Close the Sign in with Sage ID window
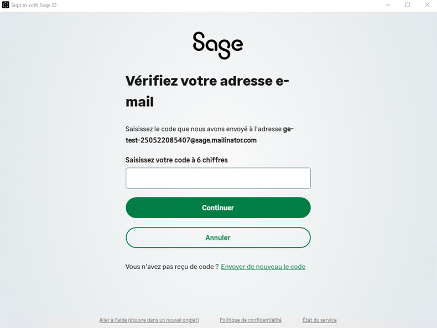The height and width of the screenshot is (328, 437). tap(427, 5)
